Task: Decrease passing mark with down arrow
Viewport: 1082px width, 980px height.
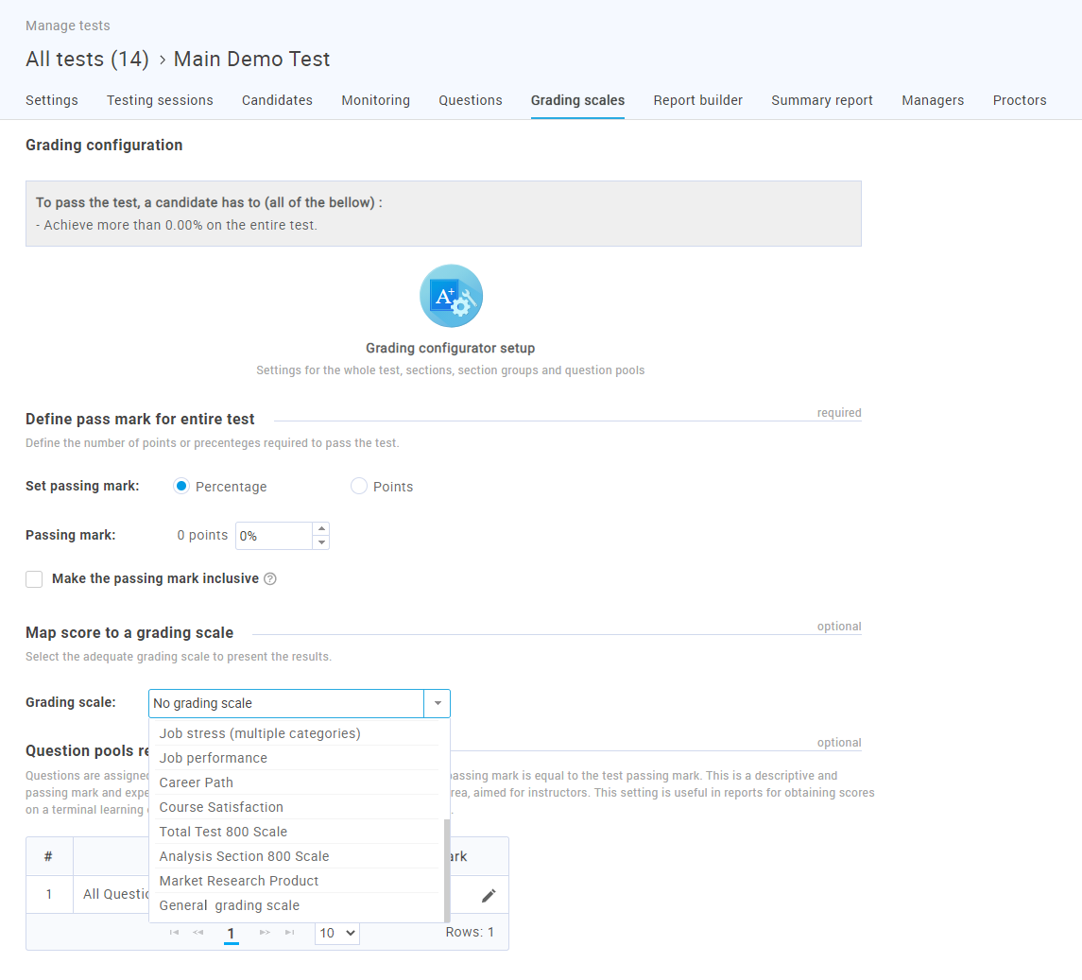Action: point(321,542)
